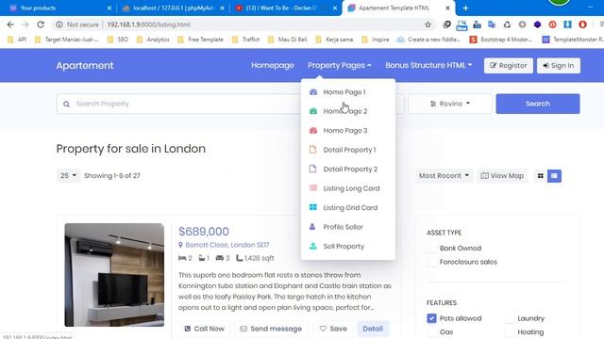
Task: Click the Listing Grid Card icon
Action: pos(313,207)
